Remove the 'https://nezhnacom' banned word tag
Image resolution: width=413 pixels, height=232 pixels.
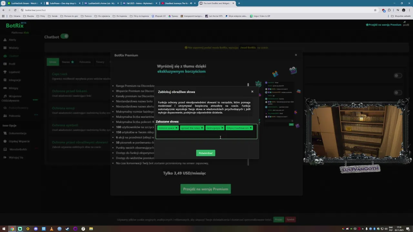251,128
